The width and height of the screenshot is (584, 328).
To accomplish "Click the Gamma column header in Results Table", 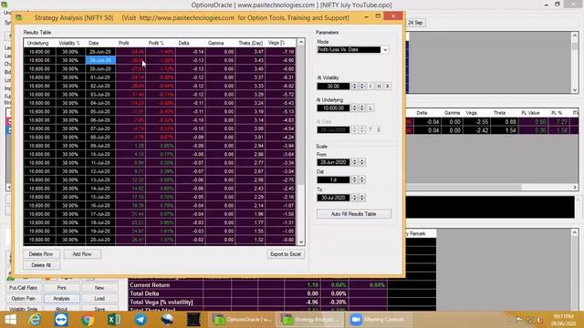I will point(220,43).
